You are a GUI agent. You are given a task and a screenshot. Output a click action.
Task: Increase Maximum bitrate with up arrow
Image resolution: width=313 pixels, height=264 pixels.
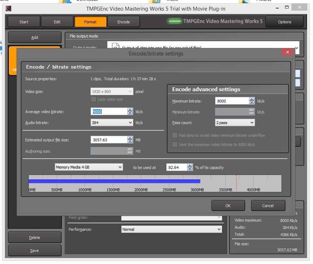click(x=251, y=99)
